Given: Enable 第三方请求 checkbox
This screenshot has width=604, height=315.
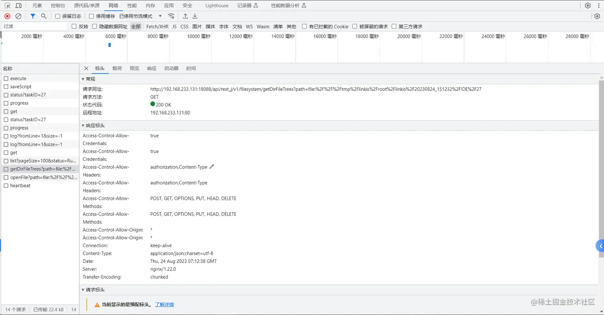Looking at the screenshot, I should [x=394, y=27].
